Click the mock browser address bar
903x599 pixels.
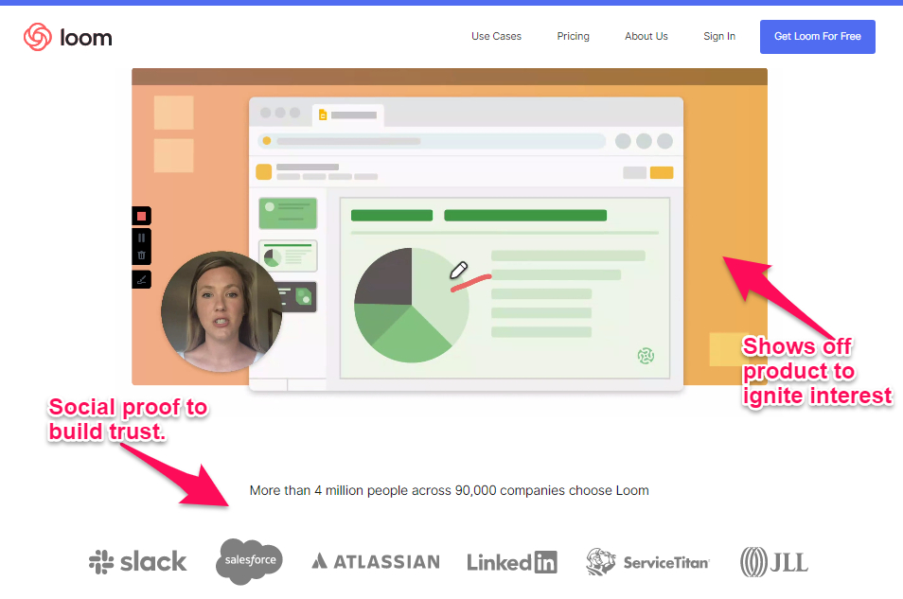point(432,141)
